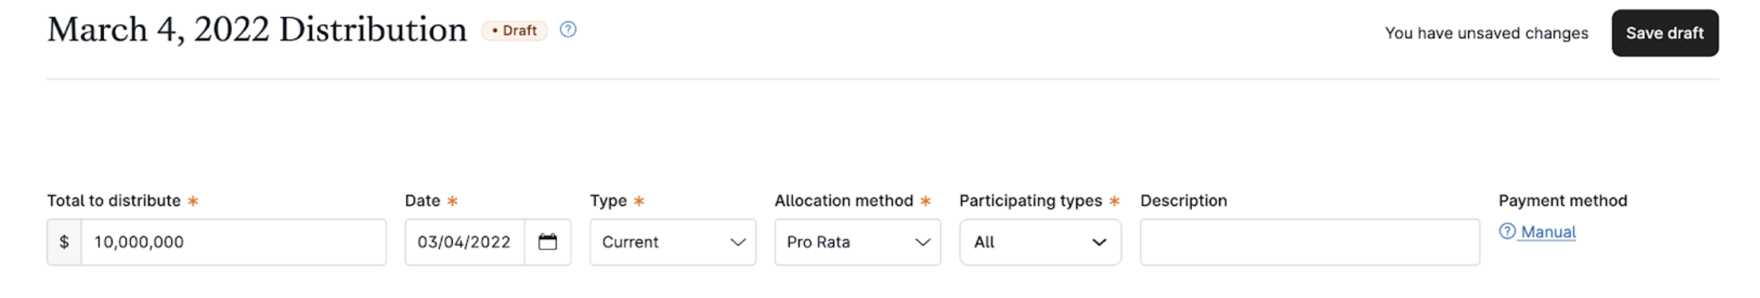Screen dimensions: 1760x298
Task: Click the March 4, 2022 Distribution heading
Action: pos(257,30)
